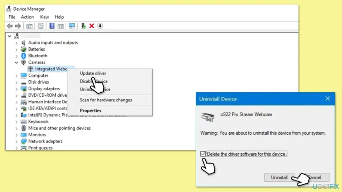Click the Show/Hide console tree icon
This screenshot has width=342, height=192.
(x=29, y=26)
